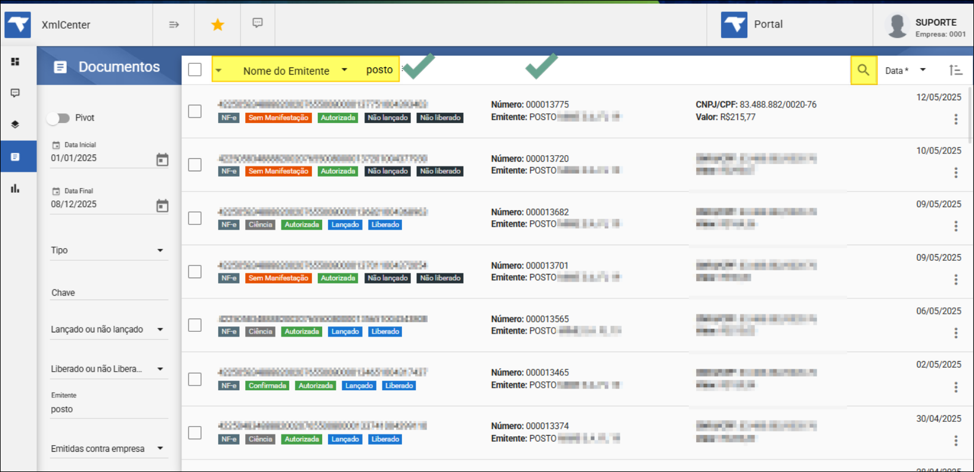Screen dimensions: 974x472
Task: Open calendar picker for Data Inicial
Action: pyautogui.click(x=162, y=159)
